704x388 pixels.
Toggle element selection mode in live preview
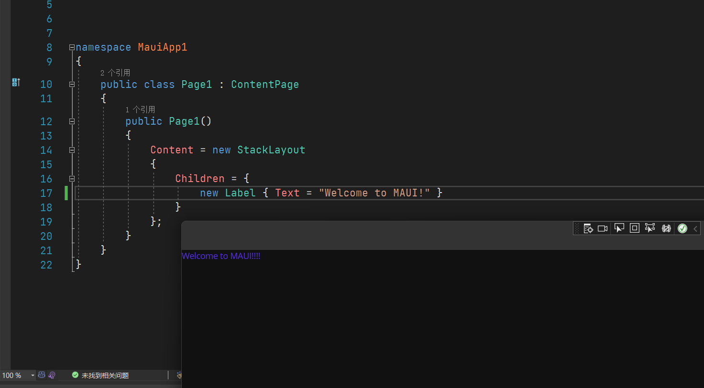tap(619, 228)
